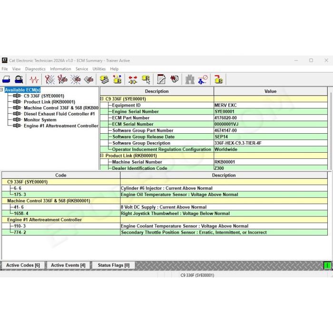Click the ECM icon beside Machine Control

pos(17,108)
